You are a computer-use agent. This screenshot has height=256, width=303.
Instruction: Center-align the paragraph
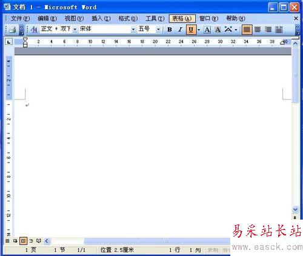click(258, 30)
